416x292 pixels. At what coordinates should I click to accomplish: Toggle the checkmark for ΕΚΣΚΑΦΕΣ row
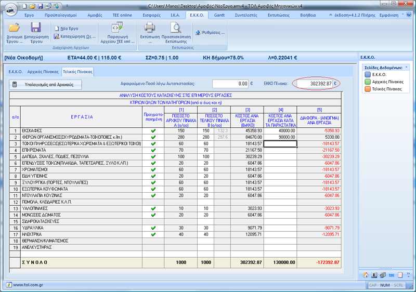153,130
